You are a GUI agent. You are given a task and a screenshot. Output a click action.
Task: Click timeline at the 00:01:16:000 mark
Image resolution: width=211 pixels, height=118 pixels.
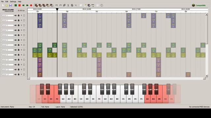coord(87,9)
